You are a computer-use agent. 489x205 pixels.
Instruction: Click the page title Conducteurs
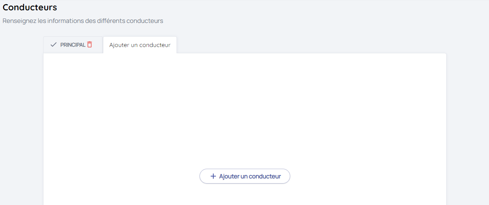30,7
